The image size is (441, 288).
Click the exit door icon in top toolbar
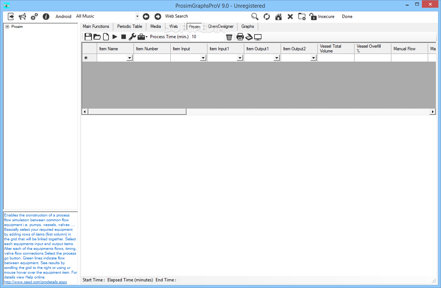(11, 17)
